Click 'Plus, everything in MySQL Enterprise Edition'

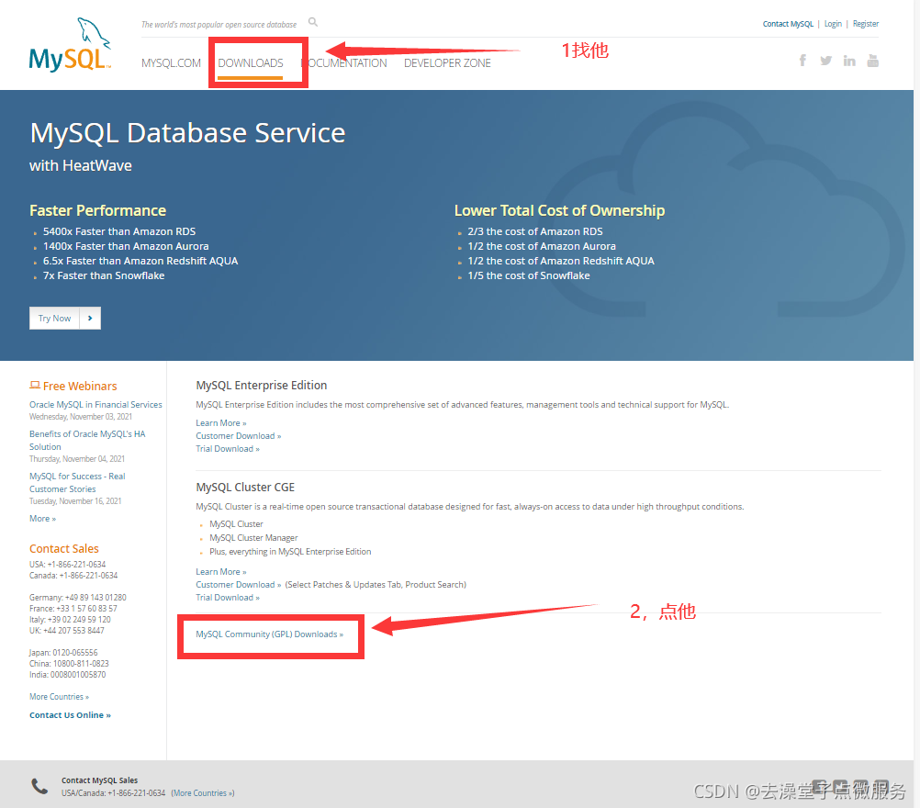(x=290, y=552)
